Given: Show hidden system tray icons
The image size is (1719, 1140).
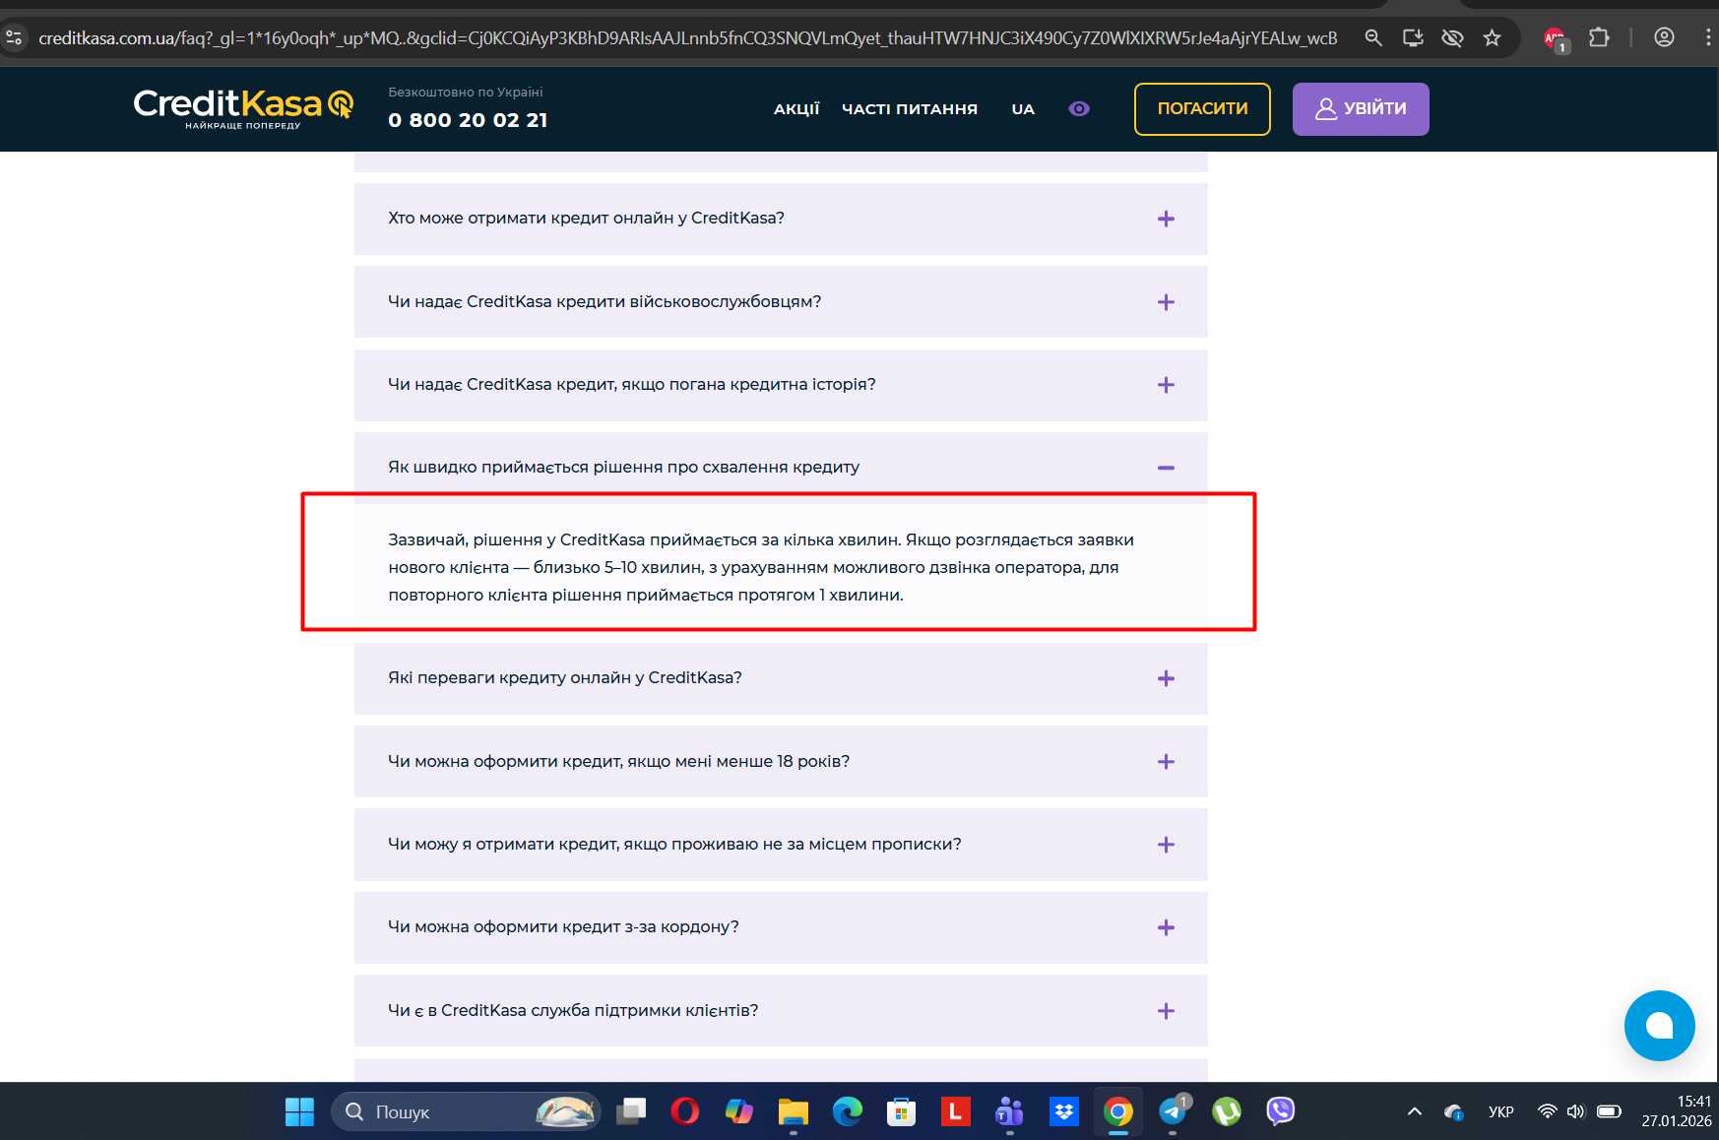Looking at the screenshot, I should (x=1415, y=1112).
